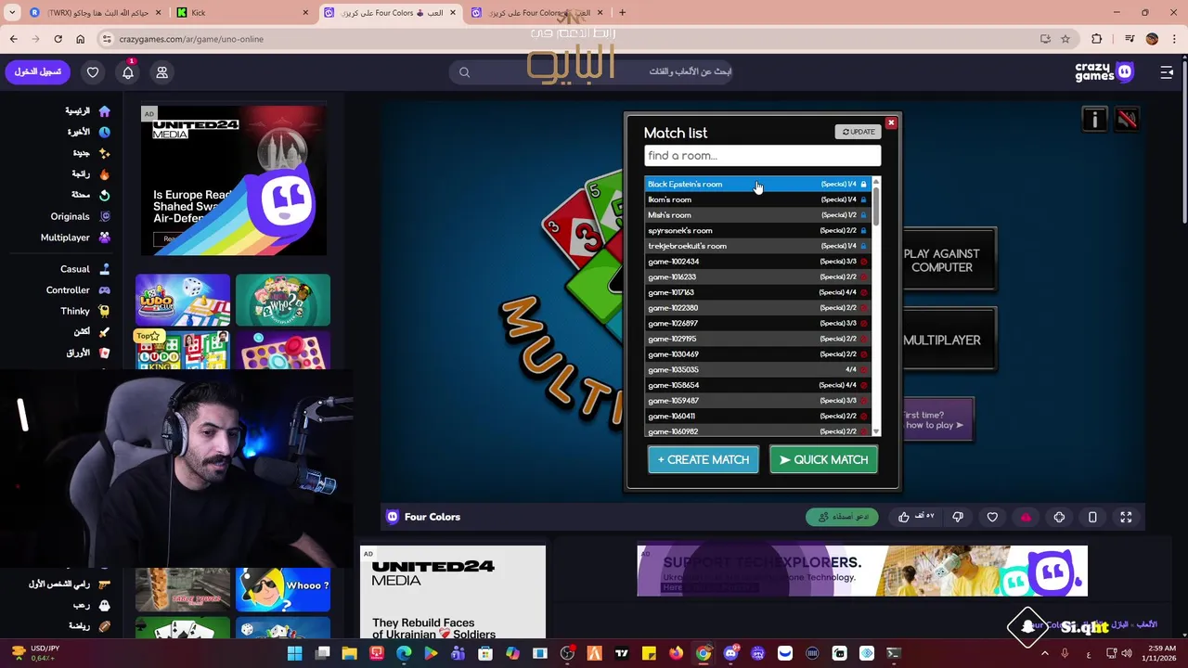1188x668 pixels.
Task: Open the Ludo Club game thumbnail
Action: coord(183,300)
